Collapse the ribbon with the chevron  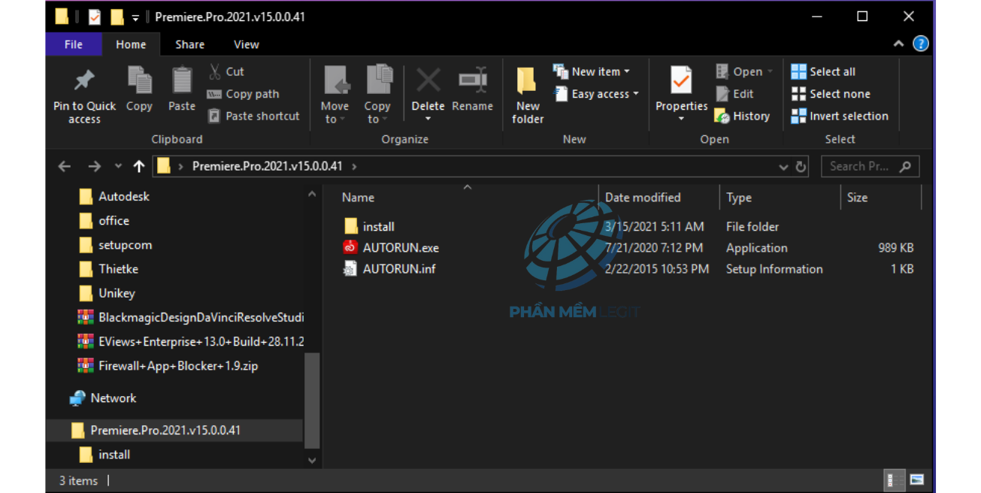coord(898,44)
